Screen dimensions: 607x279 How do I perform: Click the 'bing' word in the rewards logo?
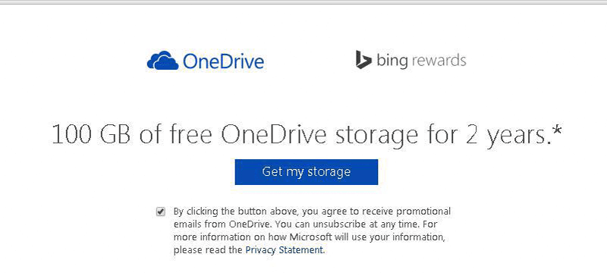coord(392,61)
